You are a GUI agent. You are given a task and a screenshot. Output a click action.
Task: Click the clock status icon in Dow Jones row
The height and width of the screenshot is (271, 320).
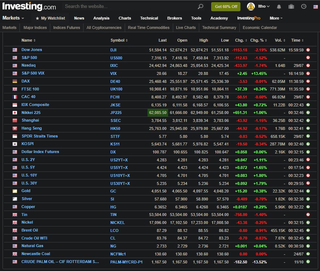308,50
